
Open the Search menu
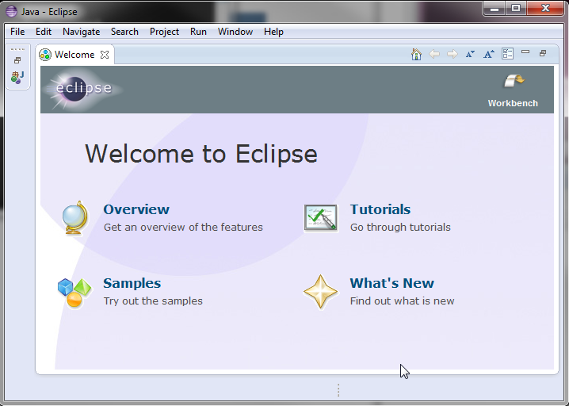pyautogui.click(x=124, y=32)
